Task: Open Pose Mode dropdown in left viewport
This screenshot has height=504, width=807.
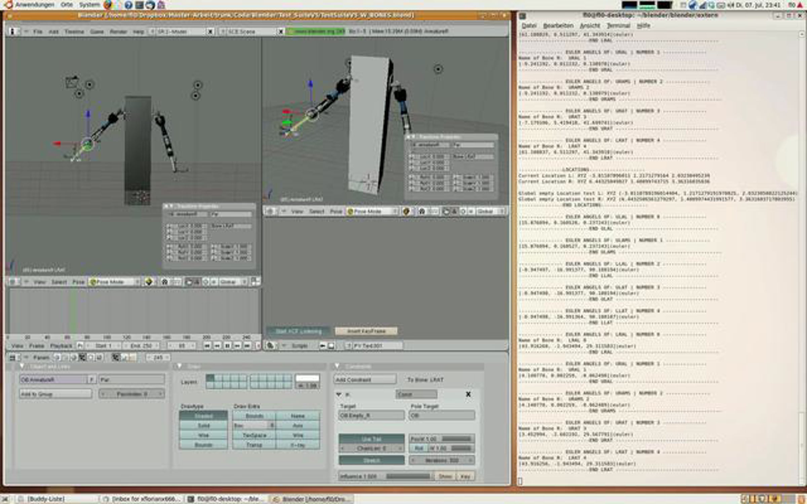Action: [115, 282]
